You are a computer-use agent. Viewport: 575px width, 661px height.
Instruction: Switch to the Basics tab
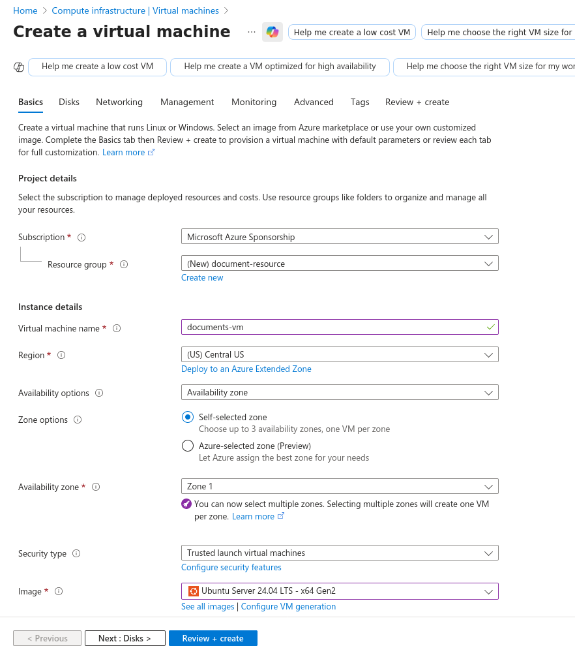tap(31, 102)
